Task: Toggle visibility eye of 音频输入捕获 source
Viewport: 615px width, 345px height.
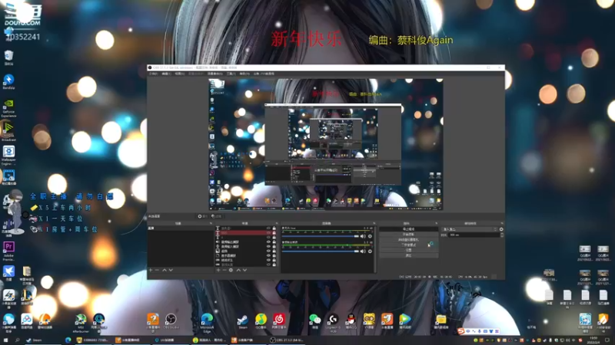Action: click(x=268, y=246)
